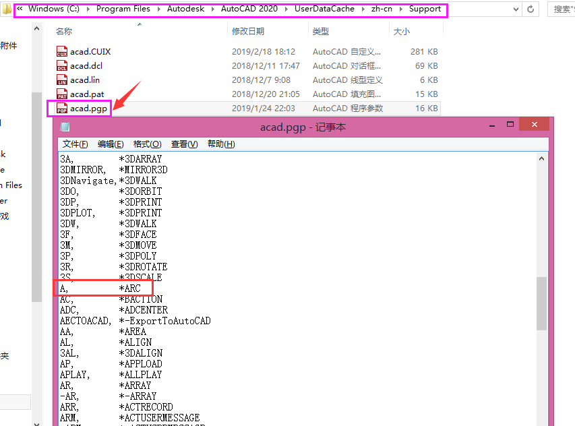Navigate to Windows (C:) in breadcrumb
This screenshot has width=575, height=426.
tap(54, 9)
